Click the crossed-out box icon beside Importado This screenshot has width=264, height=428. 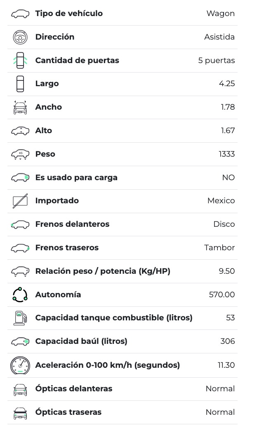(20, 201)
